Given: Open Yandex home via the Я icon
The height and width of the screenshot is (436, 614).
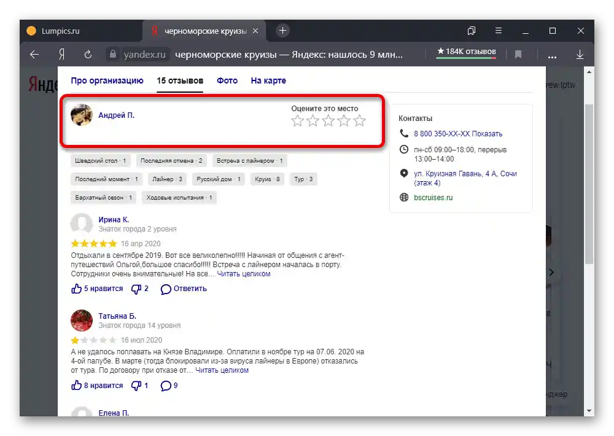Looking at the screenshot, I should [x=61, y=55].
